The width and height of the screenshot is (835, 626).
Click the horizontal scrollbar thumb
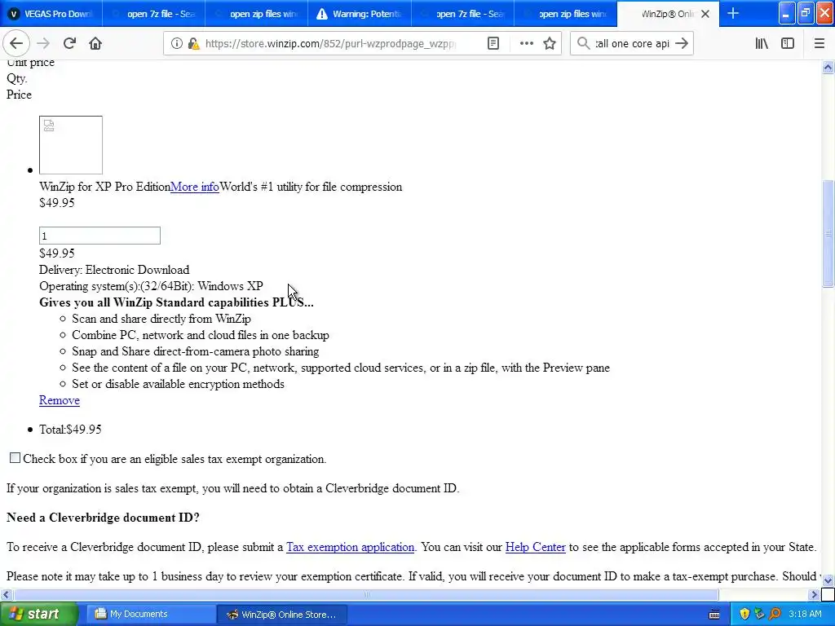(x=365, y=594)
